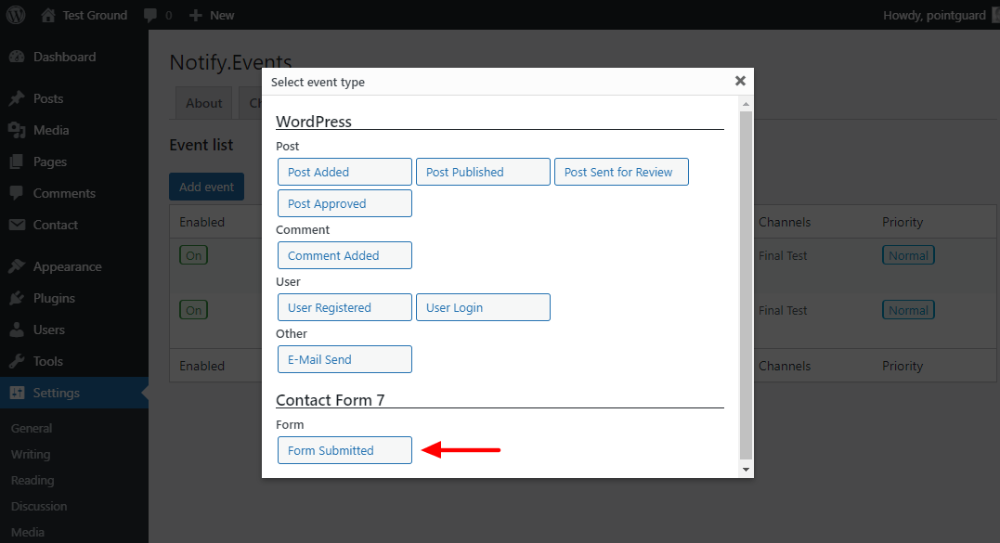Open the second event's Normal priority selector
The height and width of the screenshot is (543, 1000).
(x=908, y=310)
